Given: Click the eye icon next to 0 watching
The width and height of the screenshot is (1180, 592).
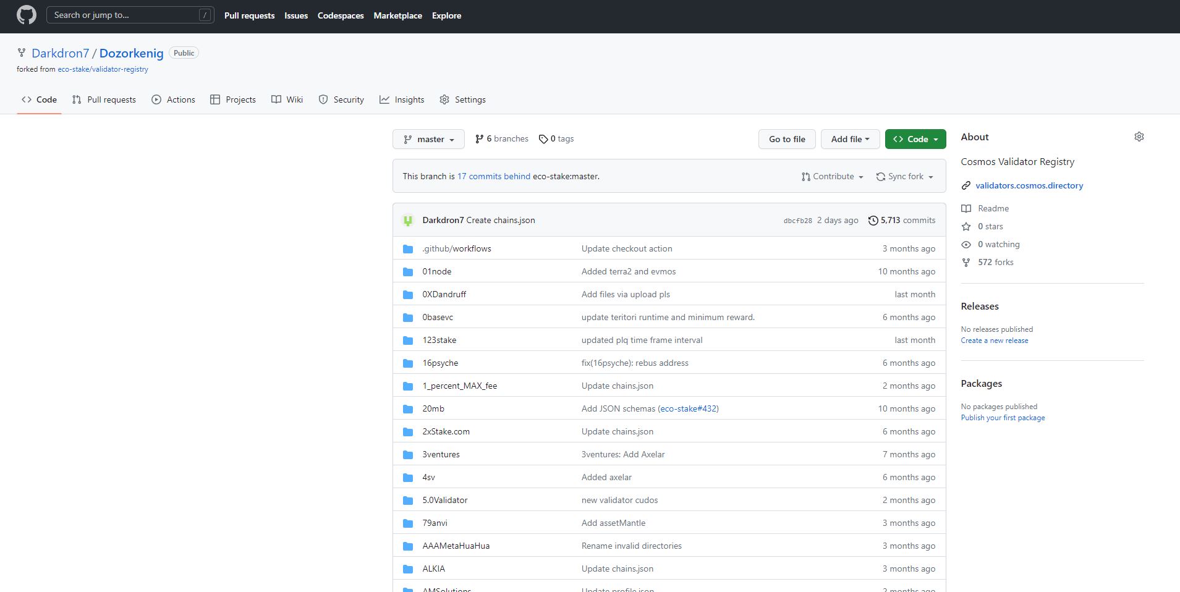Looking at the screenshot, I should (966, 244).
